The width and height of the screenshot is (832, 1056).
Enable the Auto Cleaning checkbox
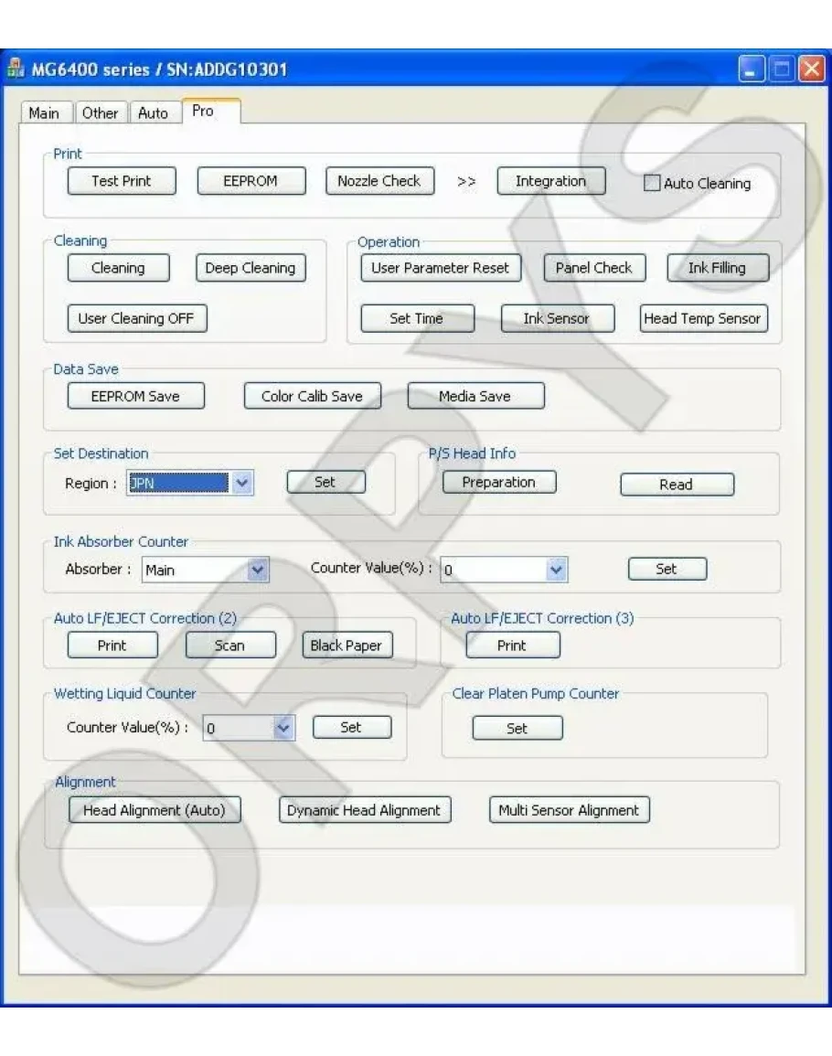[652, 183]
